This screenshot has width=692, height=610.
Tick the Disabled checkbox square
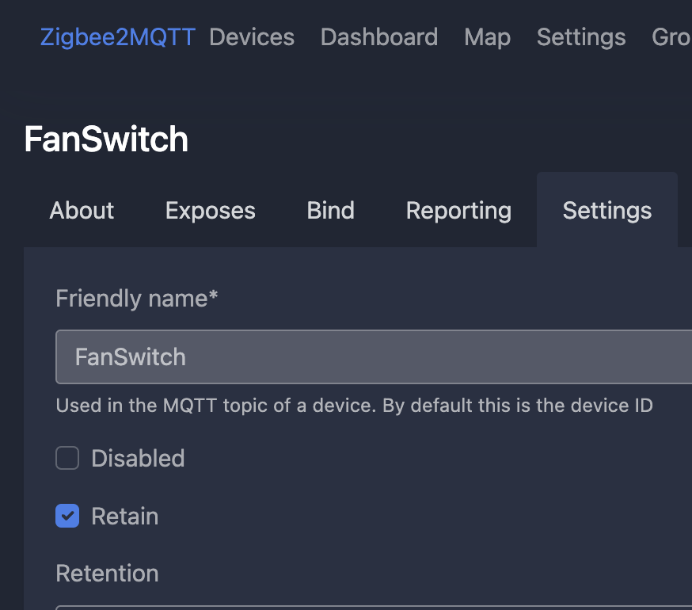pyautogui.click(x=67, y=458)
